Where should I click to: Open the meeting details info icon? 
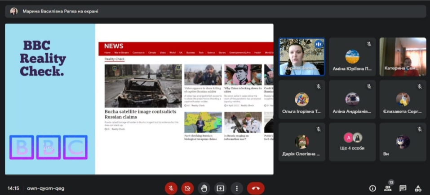click(x=372, y=188)
